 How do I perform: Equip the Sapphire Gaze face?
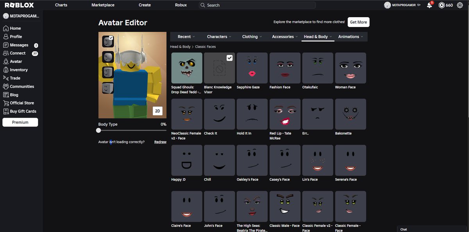tap(252, 68)
